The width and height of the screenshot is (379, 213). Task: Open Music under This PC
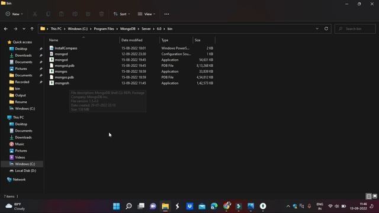(20, 144)
